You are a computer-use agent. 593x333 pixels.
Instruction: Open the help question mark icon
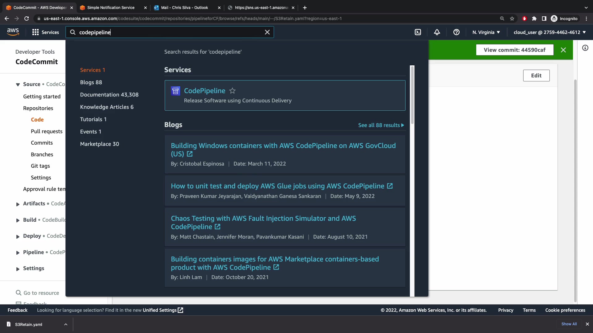click(x=456, y=32)
